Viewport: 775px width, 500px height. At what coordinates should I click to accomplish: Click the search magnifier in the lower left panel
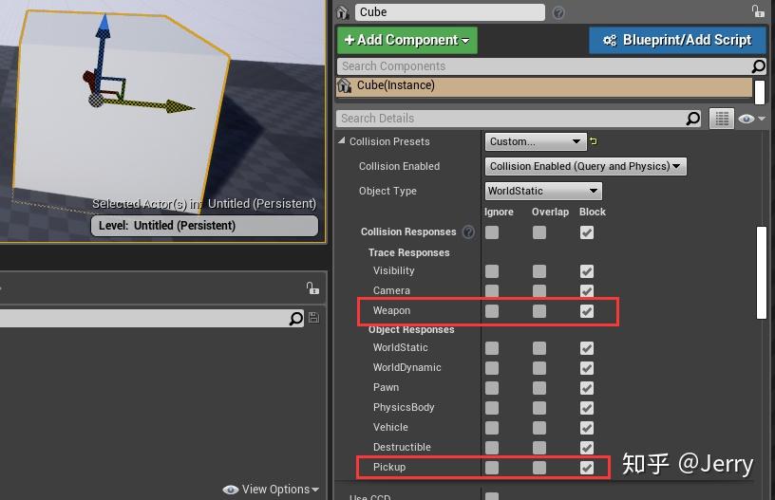[296, 319]
